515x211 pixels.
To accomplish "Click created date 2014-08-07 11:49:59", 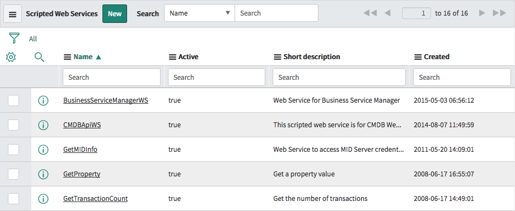I will [444, 125].
